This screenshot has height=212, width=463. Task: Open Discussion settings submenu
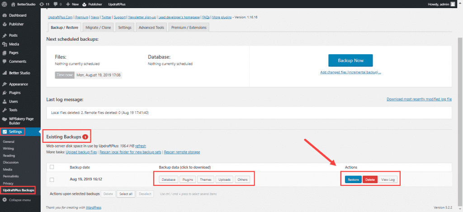(11, 162)
